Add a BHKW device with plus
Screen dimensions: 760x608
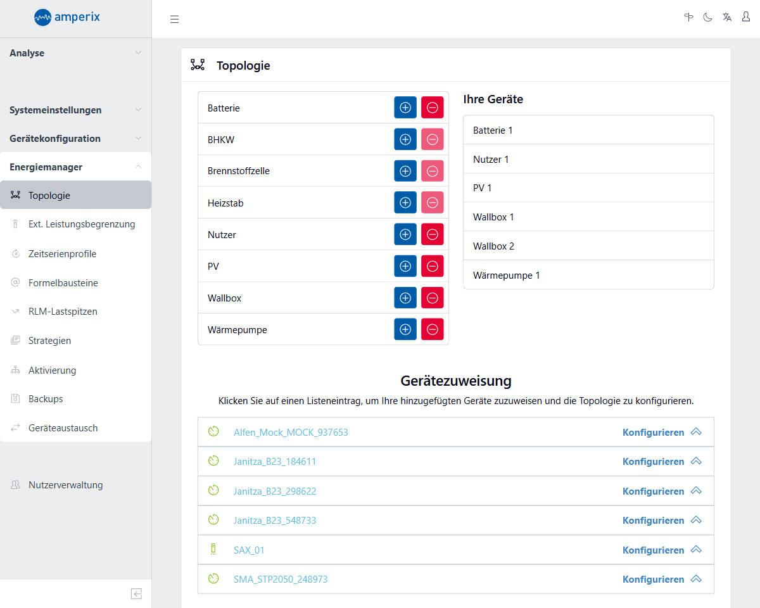pyautogui.click(x=405, y=139)
